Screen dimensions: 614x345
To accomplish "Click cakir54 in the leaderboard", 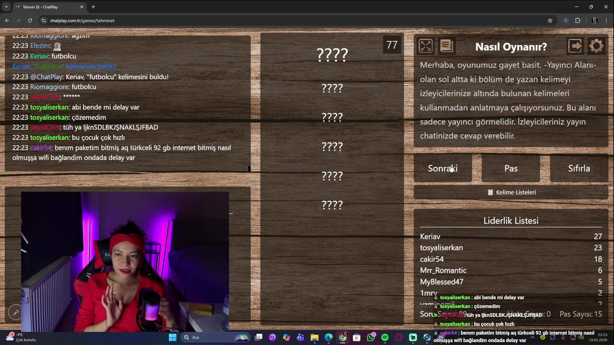I will [x=432, y=259].
